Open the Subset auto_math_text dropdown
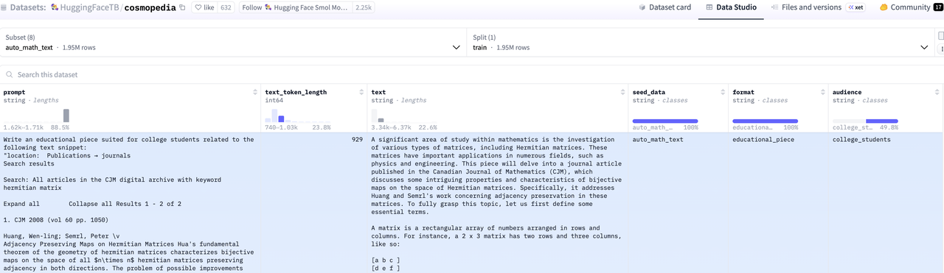 tap(234, 42)
